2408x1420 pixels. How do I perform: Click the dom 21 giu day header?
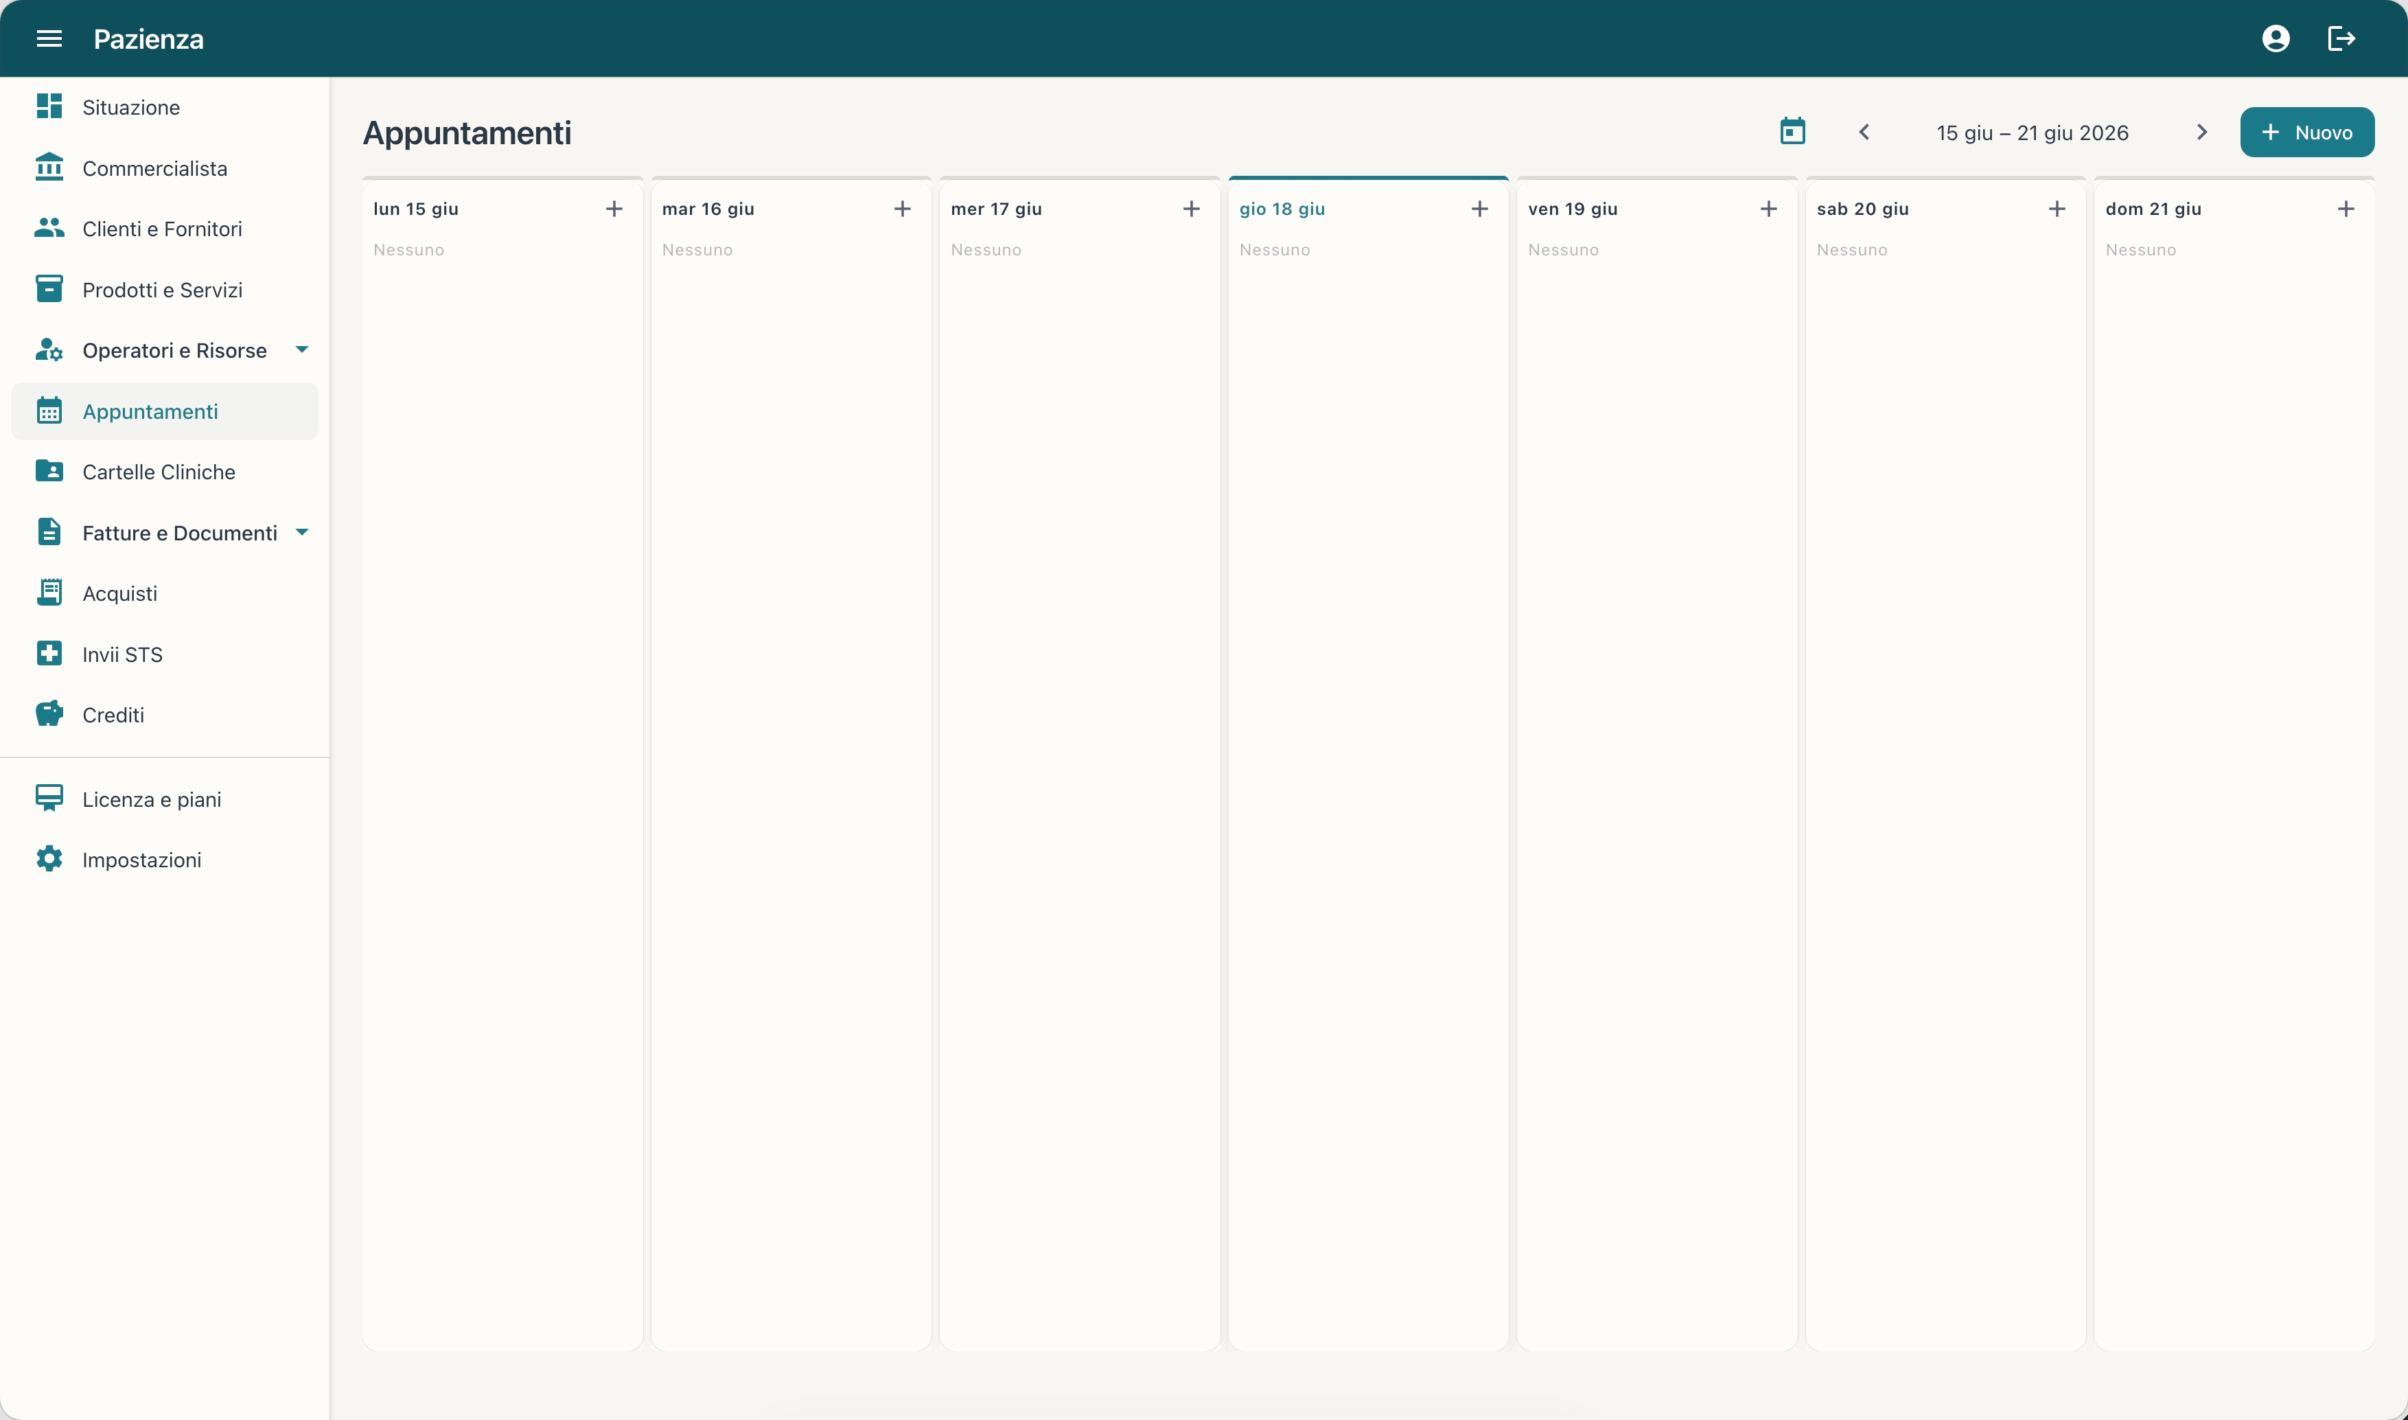pos(2153,209)
